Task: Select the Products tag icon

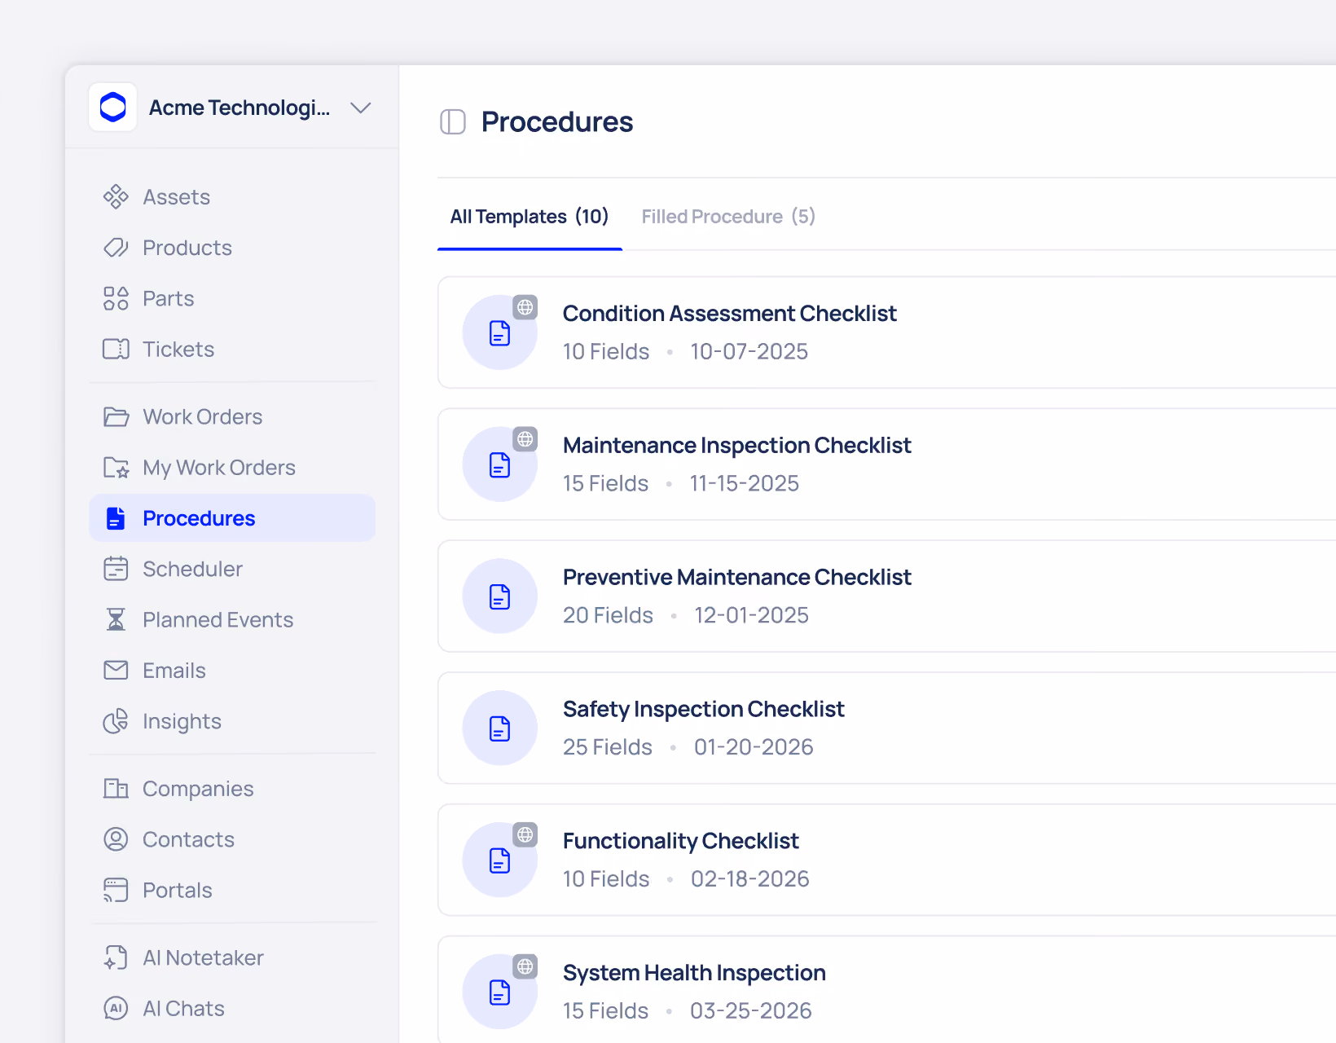Action: pyautogui.click(x=116, y=248)
